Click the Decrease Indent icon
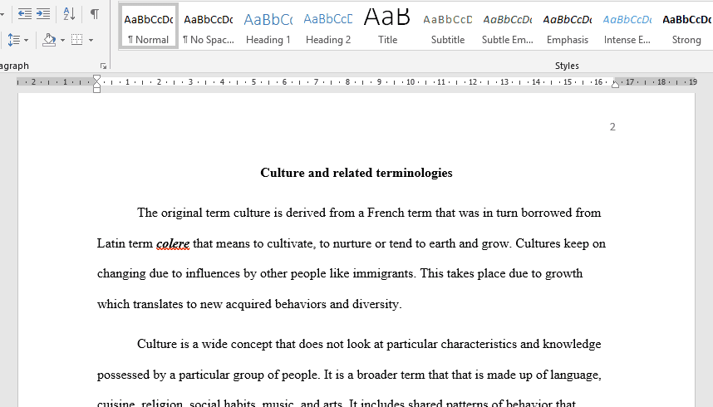 click(24, 14)
